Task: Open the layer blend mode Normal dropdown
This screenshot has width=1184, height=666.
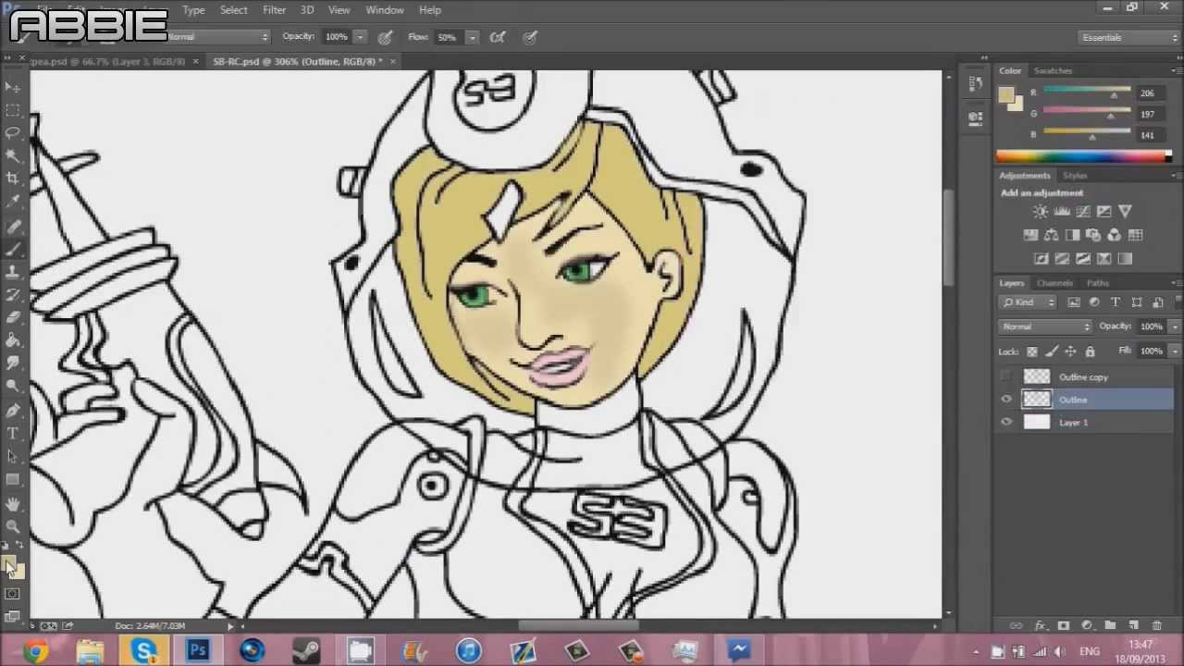Action: (x=1046, y=327)
